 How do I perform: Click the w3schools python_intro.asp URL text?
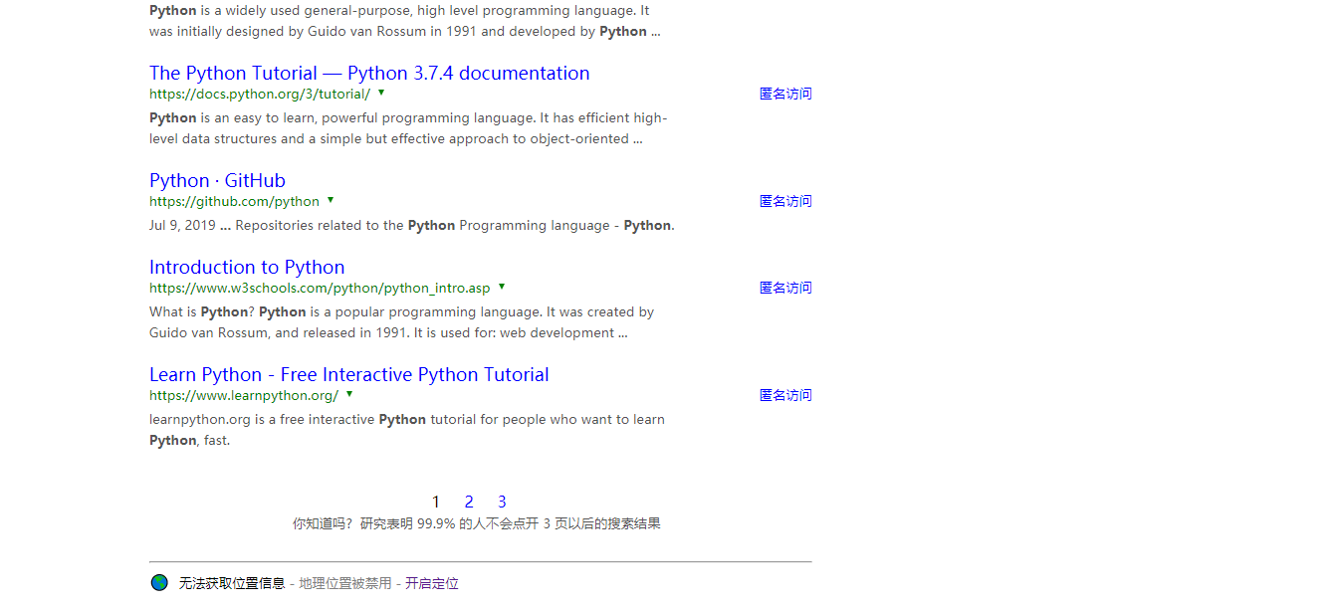[x=320, y=288]
